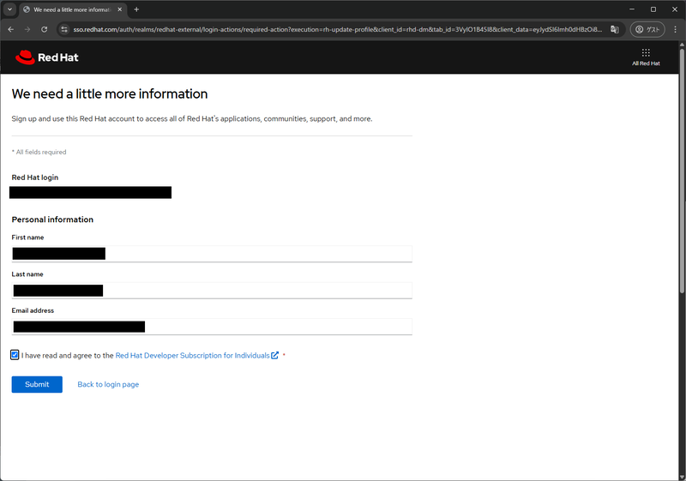Screen dimensions: 686x481
Task: Click the external link icon after Individuals
Action: pyautogui.click(x=274, y=355)
